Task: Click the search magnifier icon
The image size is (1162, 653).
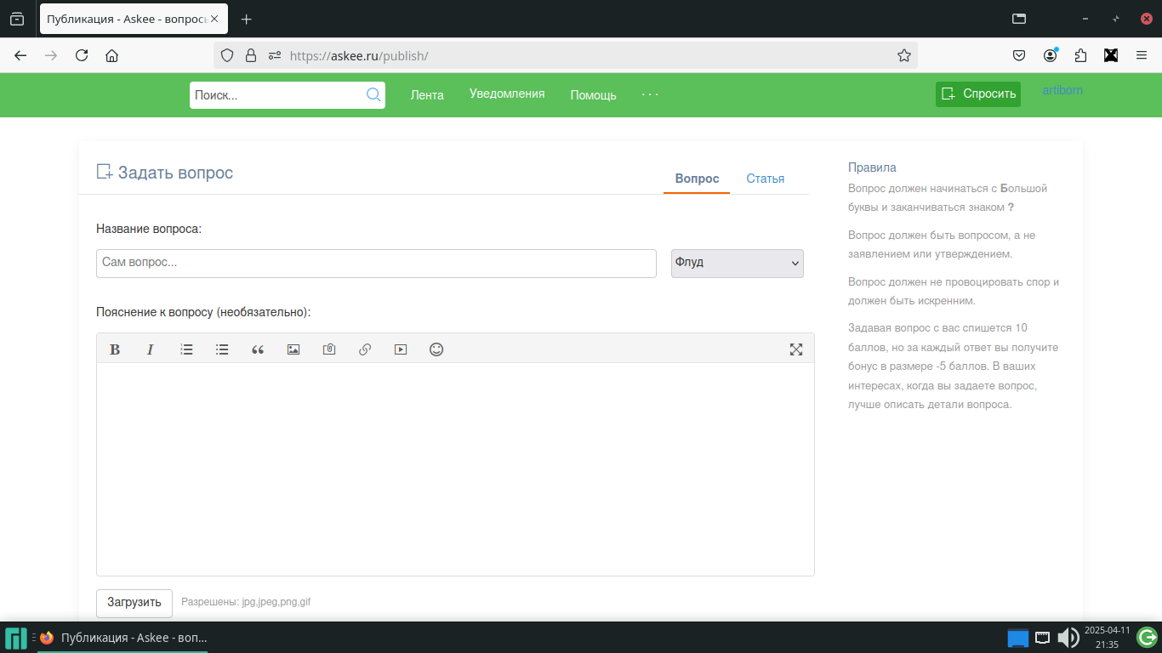Action: coord(373,95)
